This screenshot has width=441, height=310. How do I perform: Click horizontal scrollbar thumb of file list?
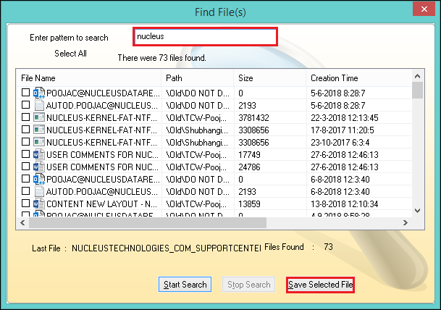click(x=148, y=223)
